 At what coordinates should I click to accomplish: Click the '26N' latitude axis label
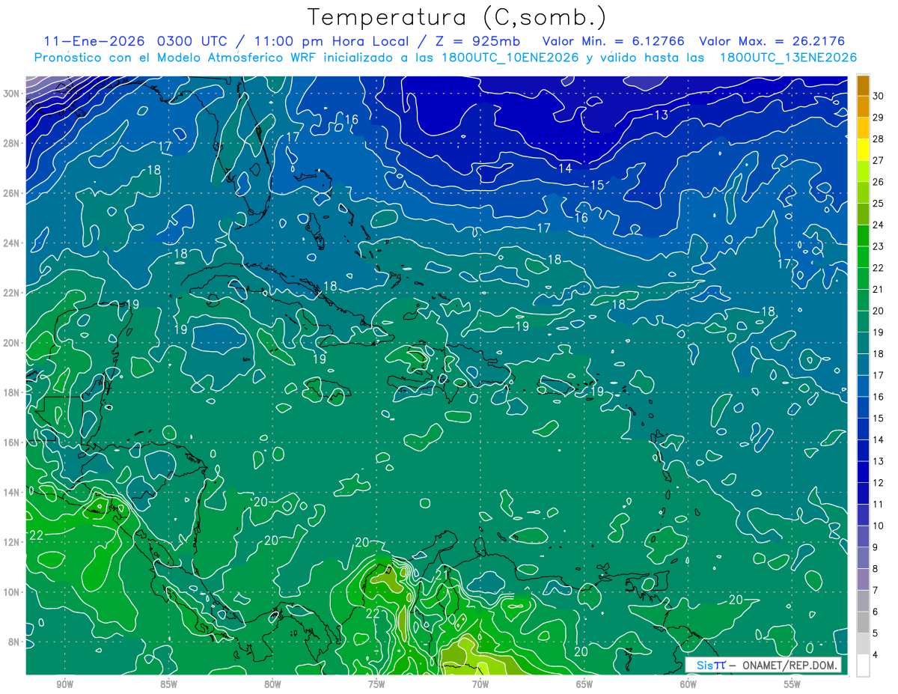coord(11,193)
